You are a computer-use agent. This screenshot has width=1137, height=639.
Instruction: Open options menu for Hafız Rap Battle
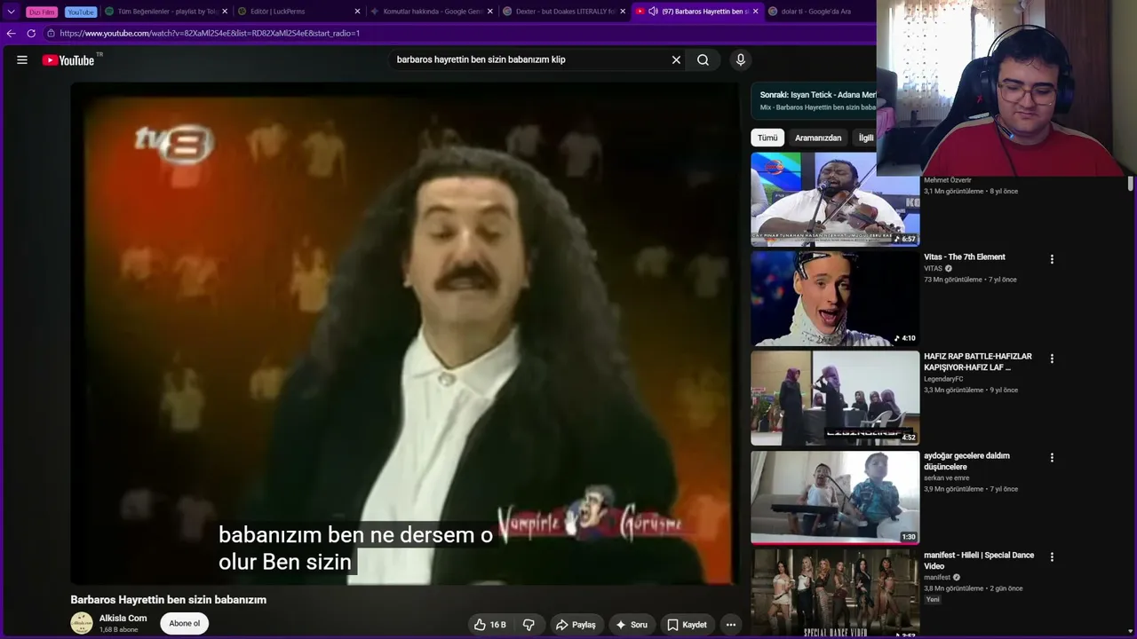[x=1052, y=359]
